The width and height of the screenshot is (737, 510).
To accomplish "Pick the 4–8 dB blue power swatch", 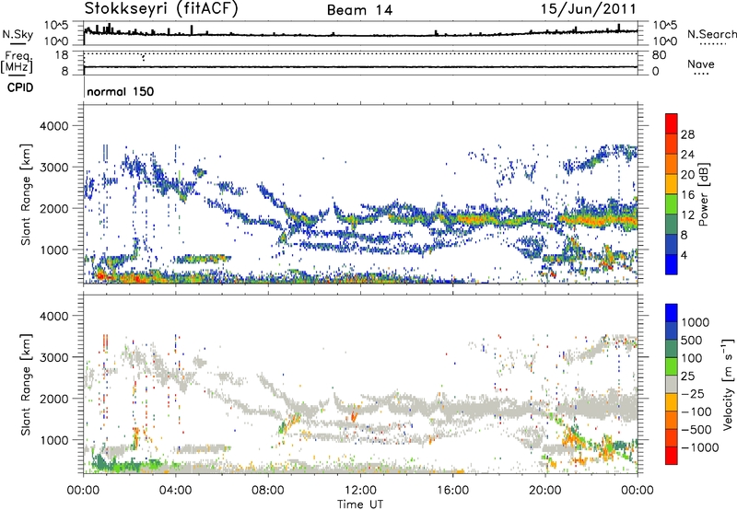I will [672, 245].
